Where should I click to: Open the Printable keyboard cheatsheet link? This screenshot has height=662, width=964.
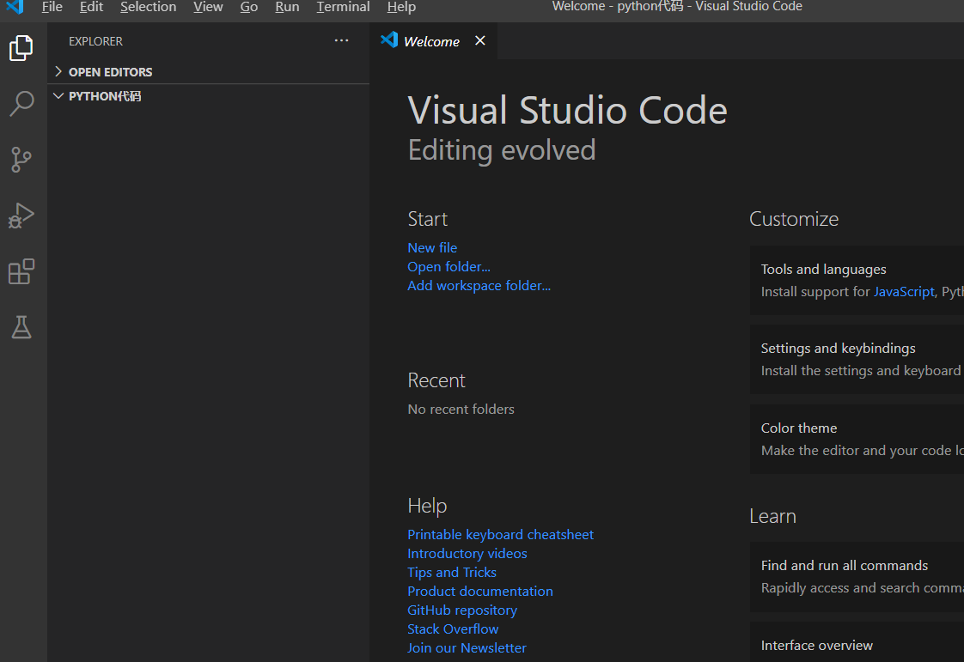click(x=500, y=534)
